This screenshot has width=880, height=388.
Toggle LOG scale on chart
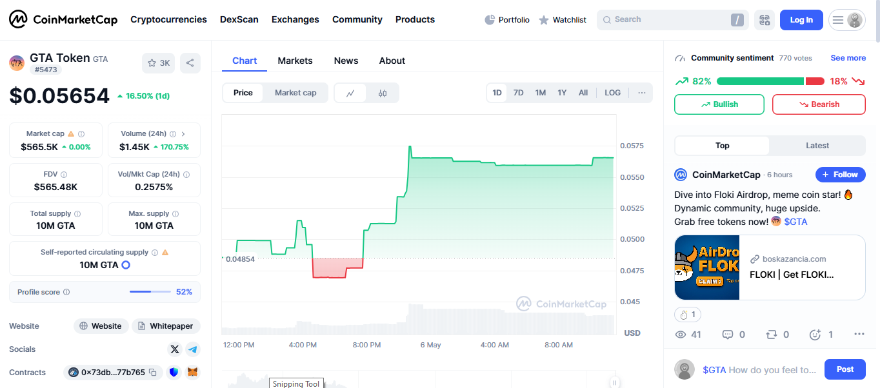pyautogui.click(x=613, y=93)
